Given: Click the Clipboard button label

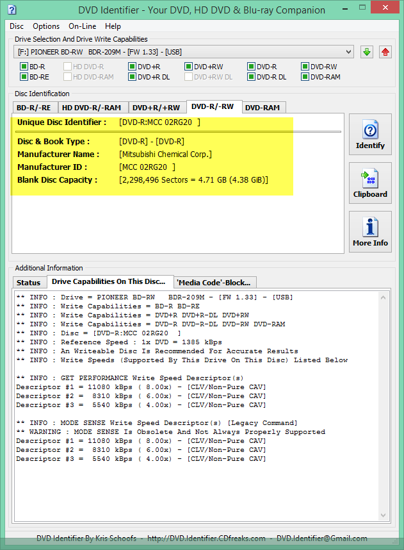Looking at the screenshot, I should (370, 194).
